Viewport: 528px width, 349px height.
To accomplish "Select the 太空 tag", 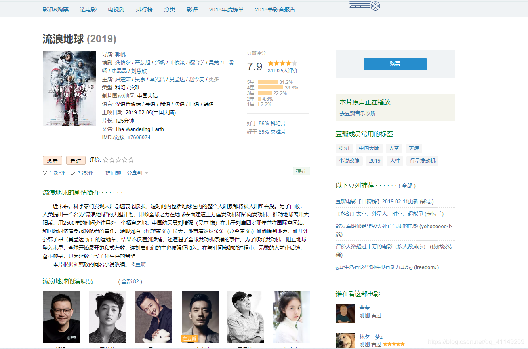I will 394,148.
